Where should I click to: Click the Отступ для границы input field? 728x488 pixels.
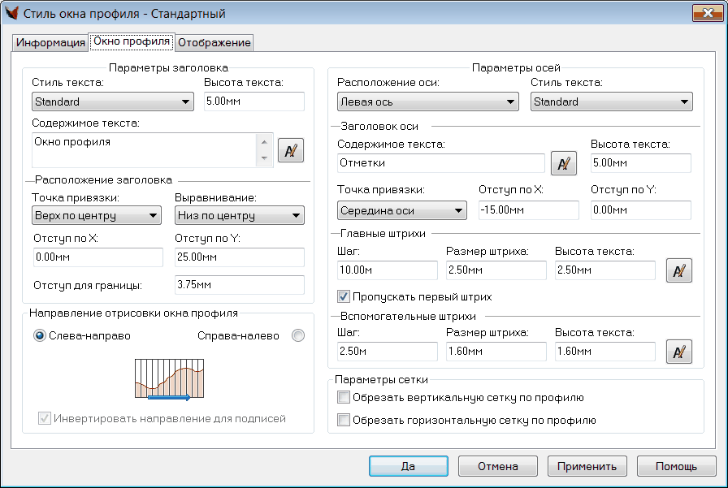[239, 286]
